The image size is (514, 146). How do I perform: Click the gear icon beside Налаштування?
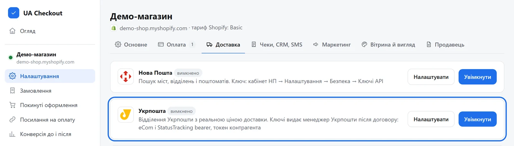12,76
